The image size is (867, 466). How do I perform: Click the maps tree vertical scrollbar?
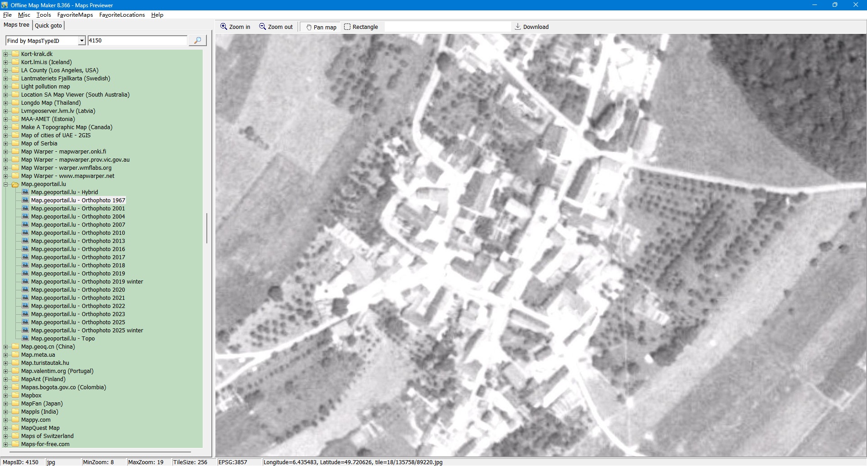click(207, 228)
